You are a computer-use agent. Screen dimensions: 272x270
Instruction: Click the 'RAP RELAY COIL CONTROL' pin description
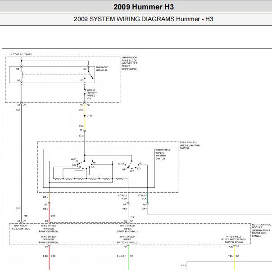point(21,227)
